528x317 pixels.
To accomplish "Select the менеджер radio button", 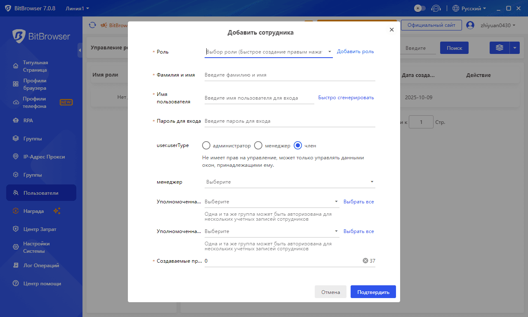I will (258, 145).
